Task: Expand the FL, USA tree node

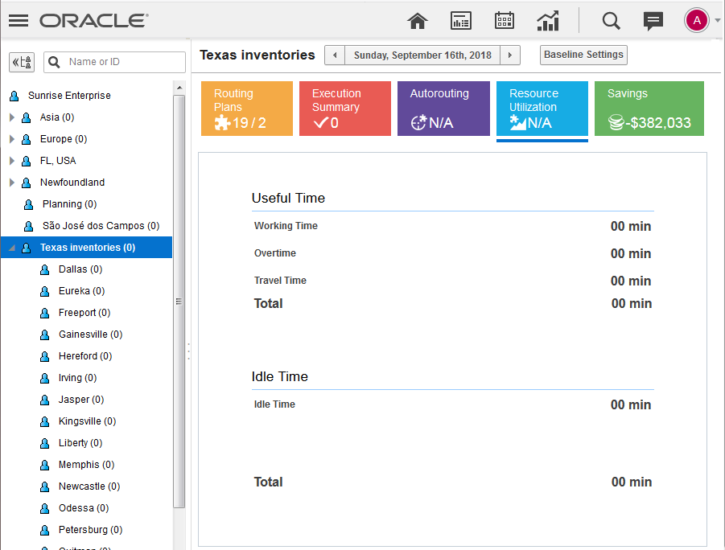Action: pyautogui.click(x=12, y=161)
